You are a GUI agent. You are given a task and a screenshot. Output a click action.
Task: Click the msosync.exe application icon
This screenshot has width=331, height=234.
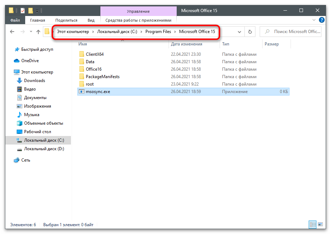pos(82,92)
